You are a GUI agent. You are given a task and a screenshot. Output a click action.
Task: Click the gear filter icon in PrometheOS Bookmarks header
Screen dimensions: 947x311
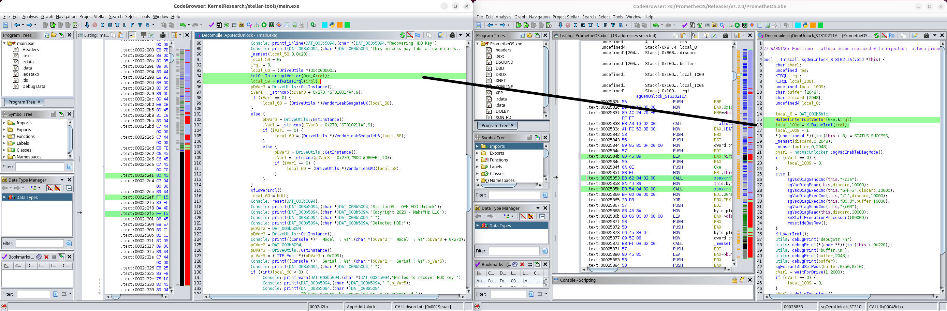[515, 264]
